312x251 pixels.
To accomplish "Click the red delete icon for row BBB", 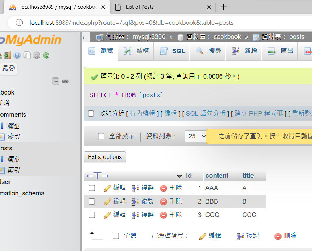I will [x=164, y=202].
